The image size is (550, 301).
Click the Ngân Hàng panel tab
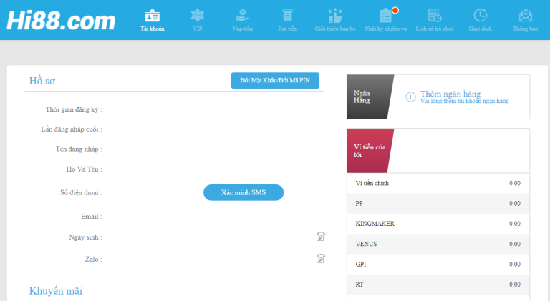(x=370, y=97)
